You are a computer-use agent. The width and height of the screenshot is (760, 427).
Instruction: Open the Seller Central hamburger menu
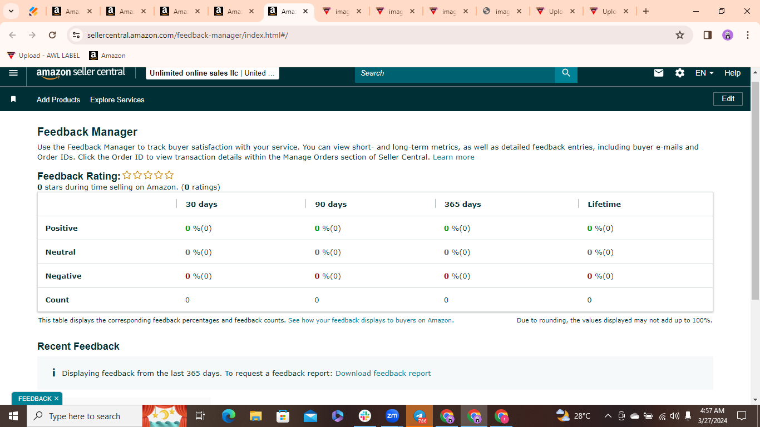point(13,73)
